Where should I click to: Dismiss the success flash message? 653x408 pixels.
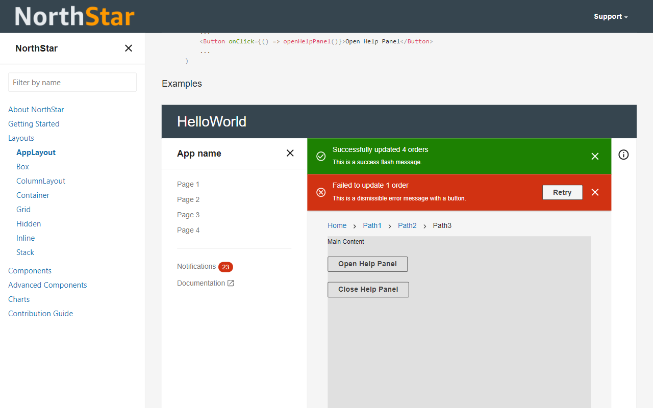(595, 156)
